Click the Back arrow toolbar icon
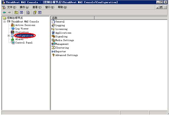 tap(4, 13)
